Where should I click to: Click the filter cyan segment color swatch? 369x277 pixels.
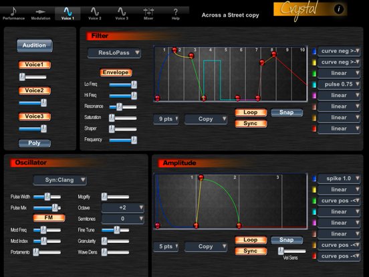pos(314,84)
